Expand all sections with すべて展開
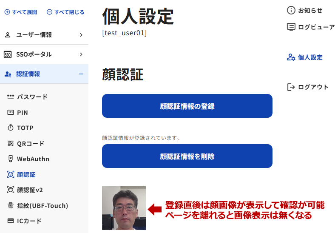This screenshot has height=233, width=335. [21, 12]
